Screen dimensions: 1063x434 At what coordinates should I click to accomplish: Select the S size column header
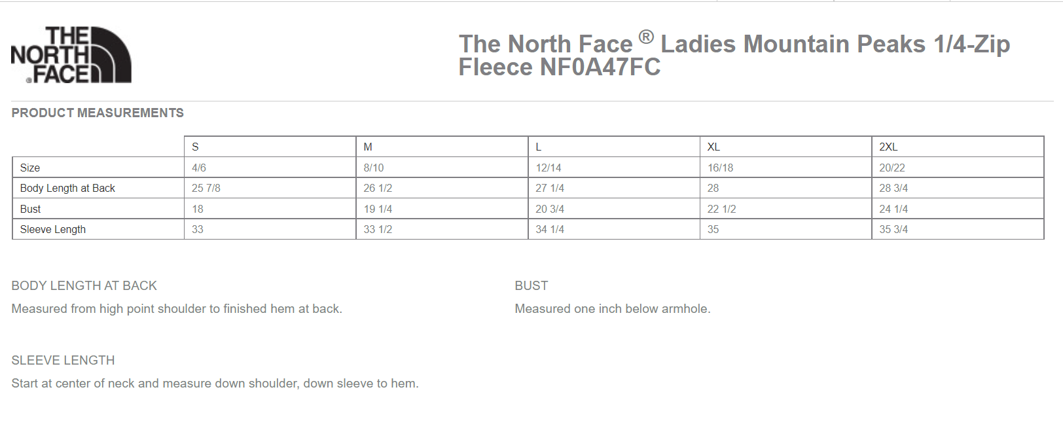coord(270,147)
